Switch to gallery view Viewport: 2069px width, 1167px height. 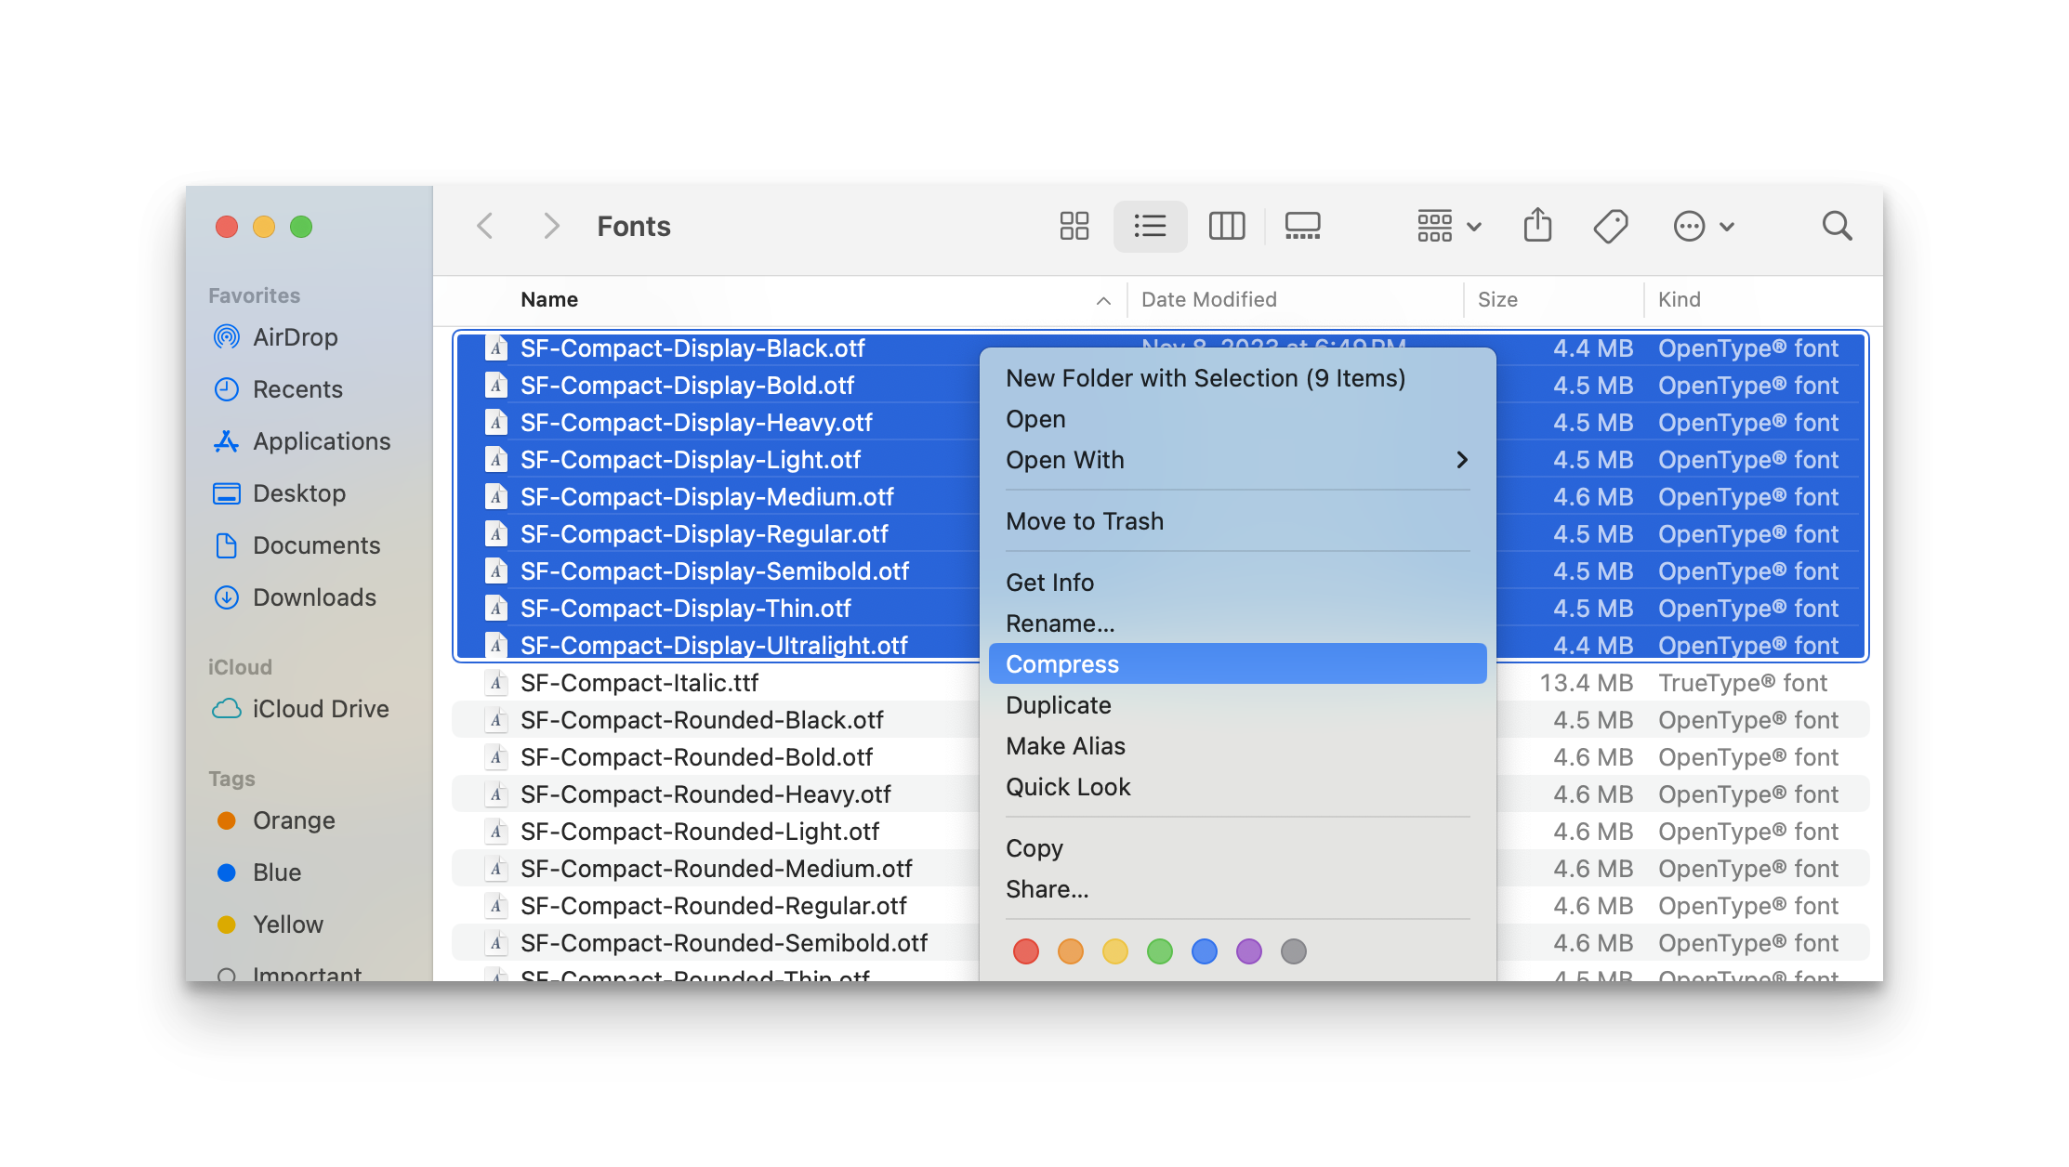(1302, 226)
